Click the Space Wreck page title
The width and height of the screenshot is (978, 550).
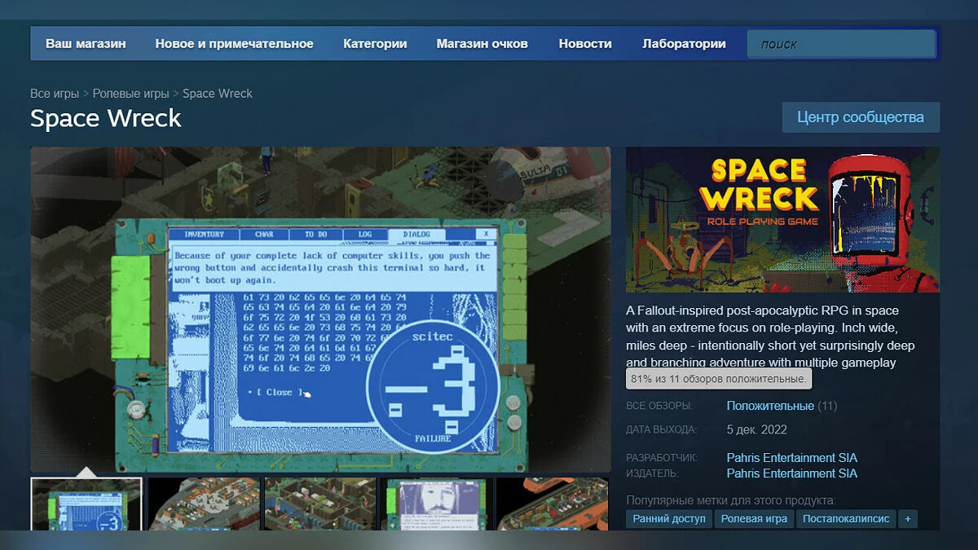coord(106,119)
